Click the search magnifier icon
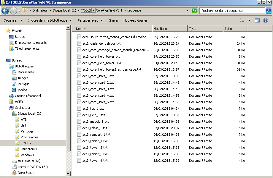The image size is (273, 178). 269,11
